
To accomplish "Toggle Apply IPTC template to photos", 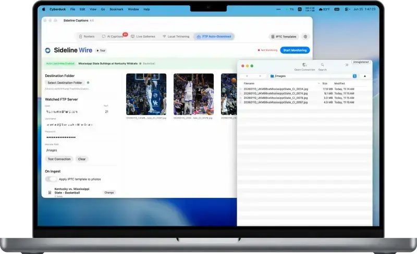I will click(x=51, y=179).
